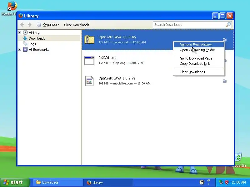This screenshot has height=187, width=250.
Task: Click the magnifying glass search icon
Action: (x=228, y=25)
